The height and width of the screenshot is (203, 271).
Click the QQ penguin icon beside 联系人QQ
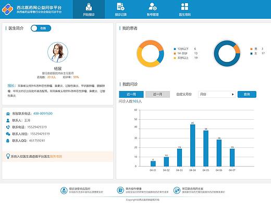[8, 141]
